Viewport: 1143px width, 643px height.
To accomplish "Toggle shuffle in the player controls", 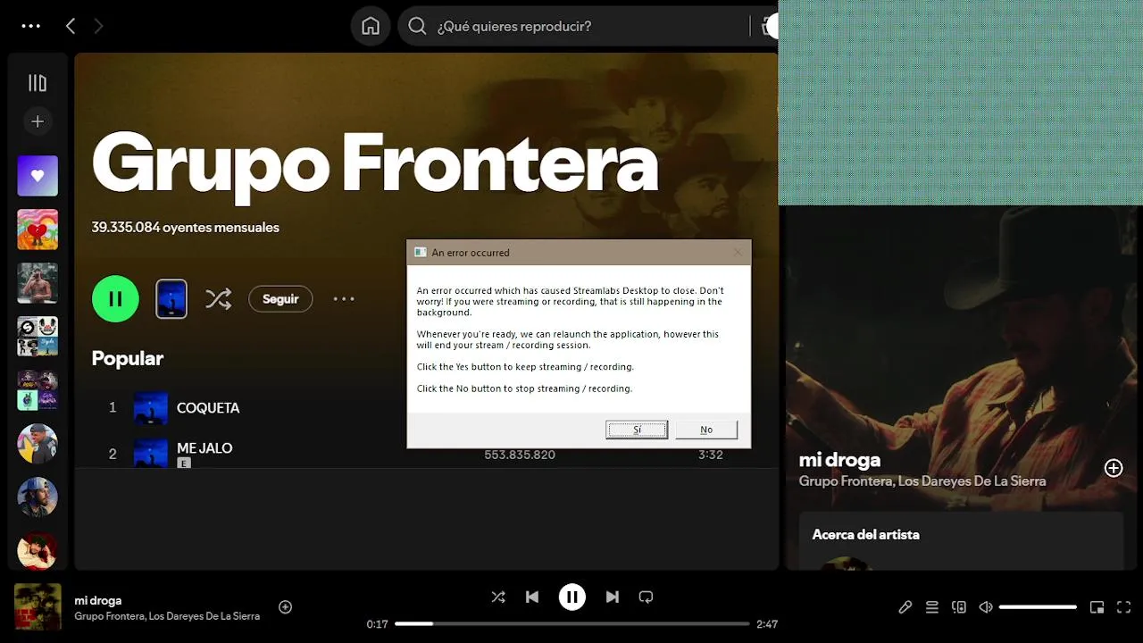I will point(498,597).
